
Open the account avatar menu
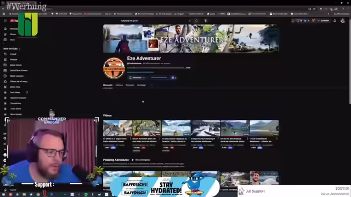tap(342, 21)
